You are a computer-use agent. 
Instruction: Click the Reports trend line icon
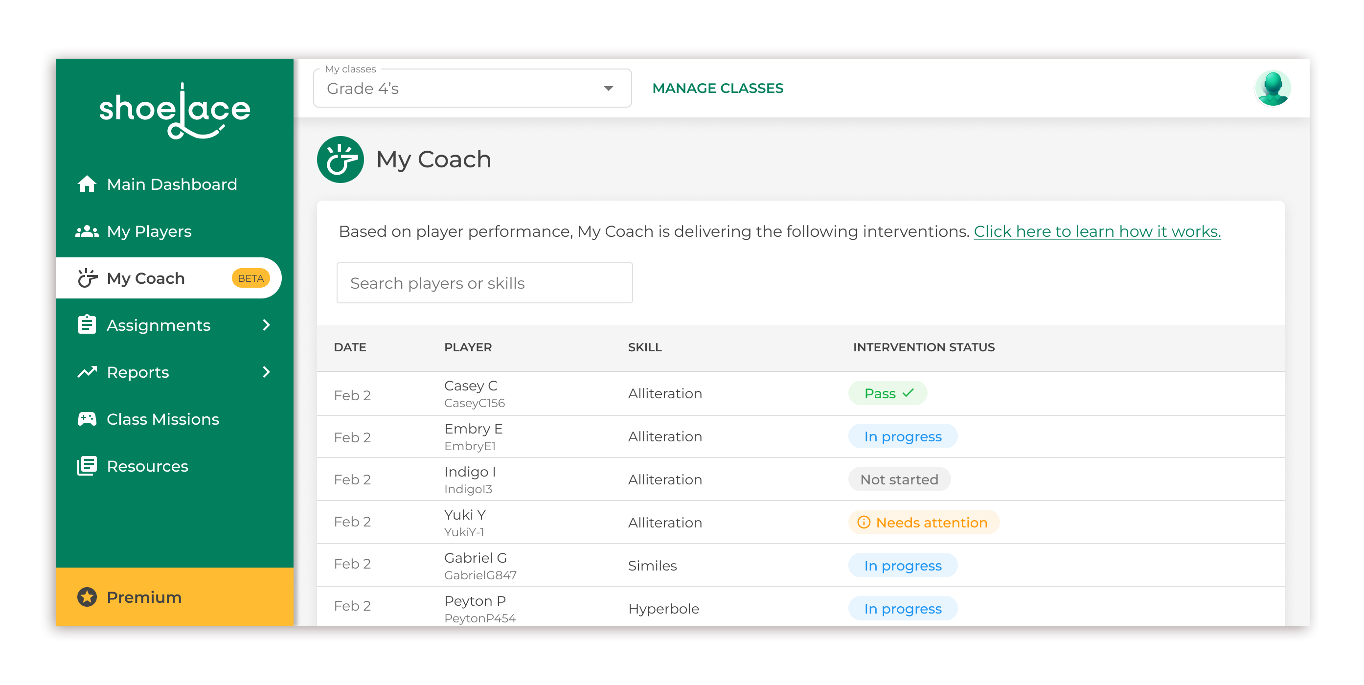pos(87,372)
